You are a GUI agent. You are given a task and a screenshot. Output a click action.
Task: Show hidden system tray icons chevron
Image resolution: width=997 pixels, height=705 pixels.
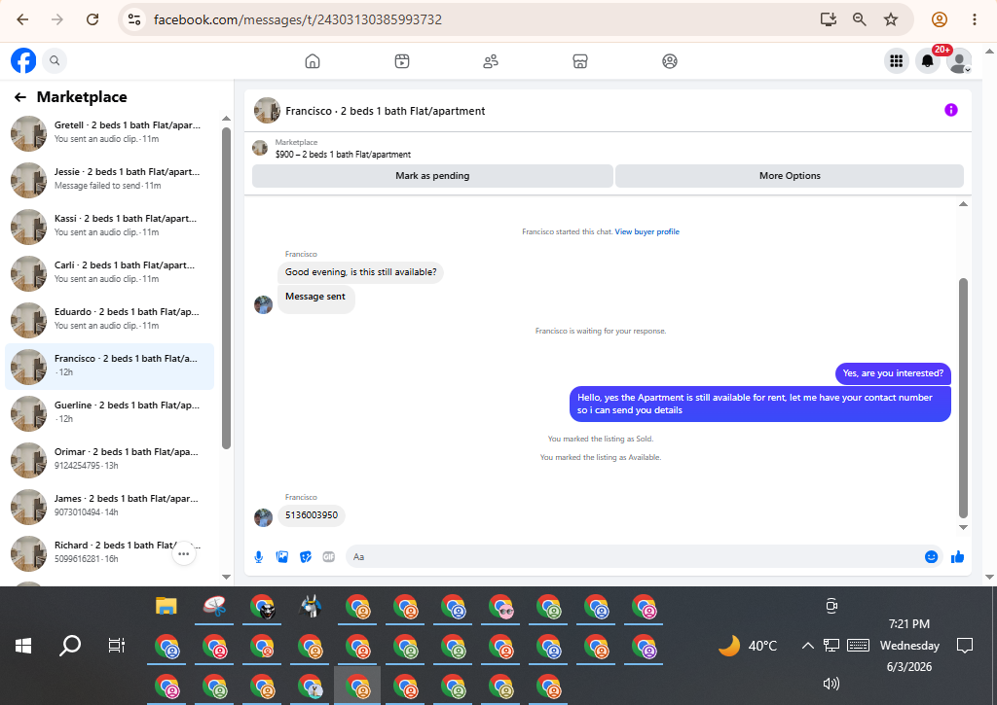pos(807,646)
